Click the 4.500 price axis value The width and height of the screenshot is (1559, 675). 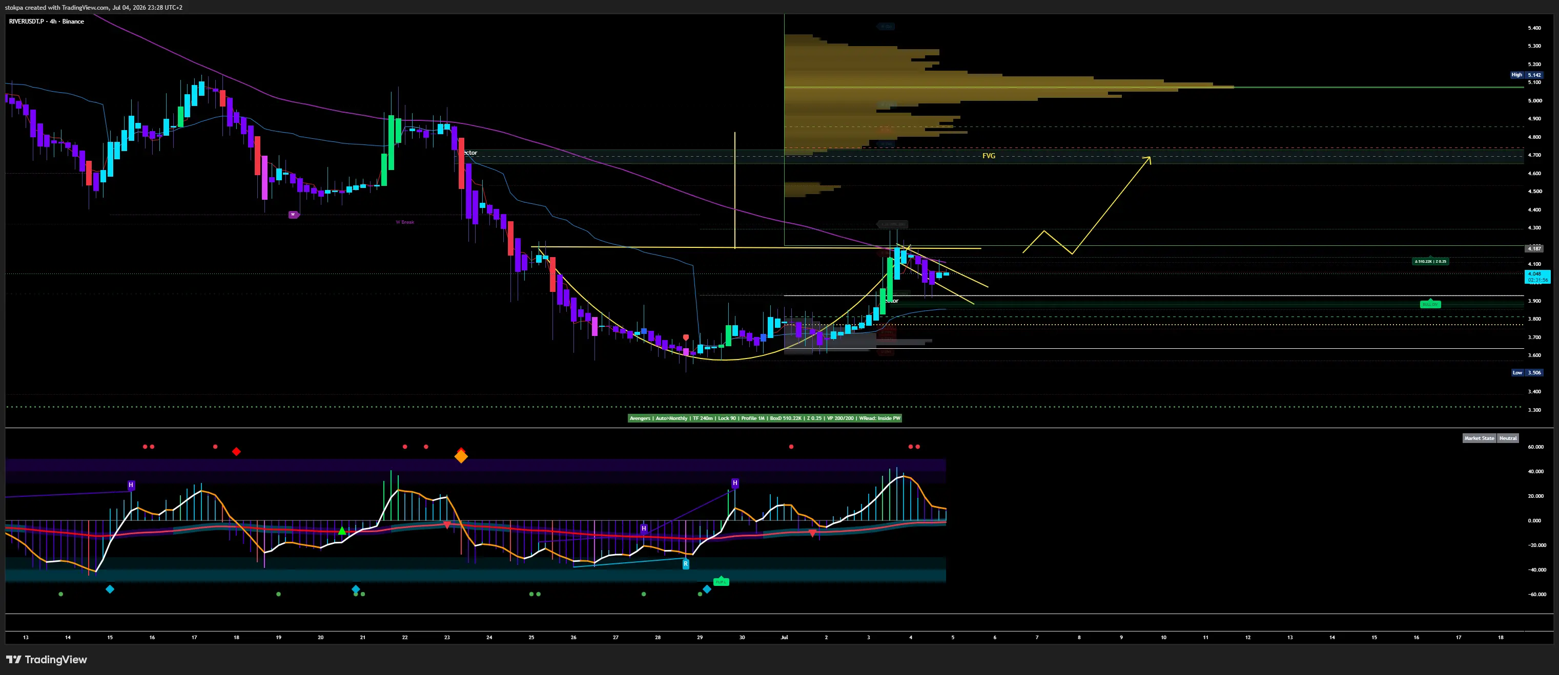[1534, 191]
